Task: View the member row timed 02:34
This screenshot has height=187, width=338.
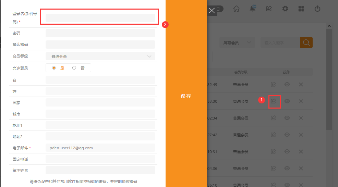Action: [287, 118]
